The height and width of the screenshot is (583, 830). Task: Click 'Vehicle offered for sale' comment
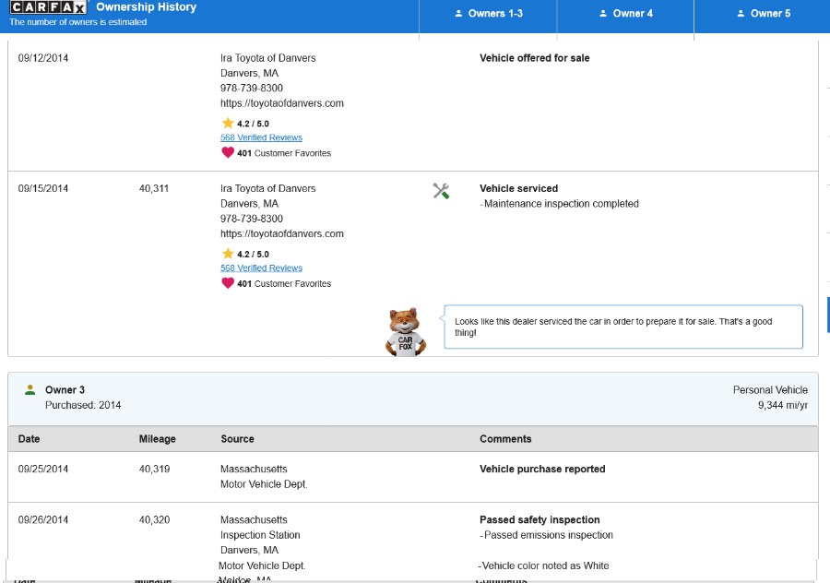[535, 58]
